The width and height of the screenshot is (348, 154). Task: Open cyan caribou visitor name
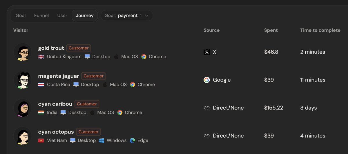pyautogui.click(x=55, y=104)
